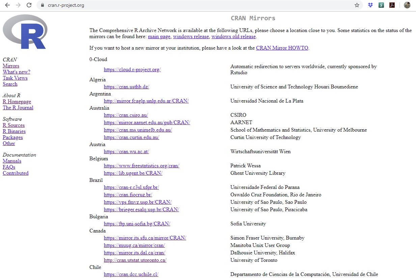Select the Argentina mirror.fcaglp.unlp.edu.ar mirror
This screenshot has height=278, width=416.
coord(146,101)
